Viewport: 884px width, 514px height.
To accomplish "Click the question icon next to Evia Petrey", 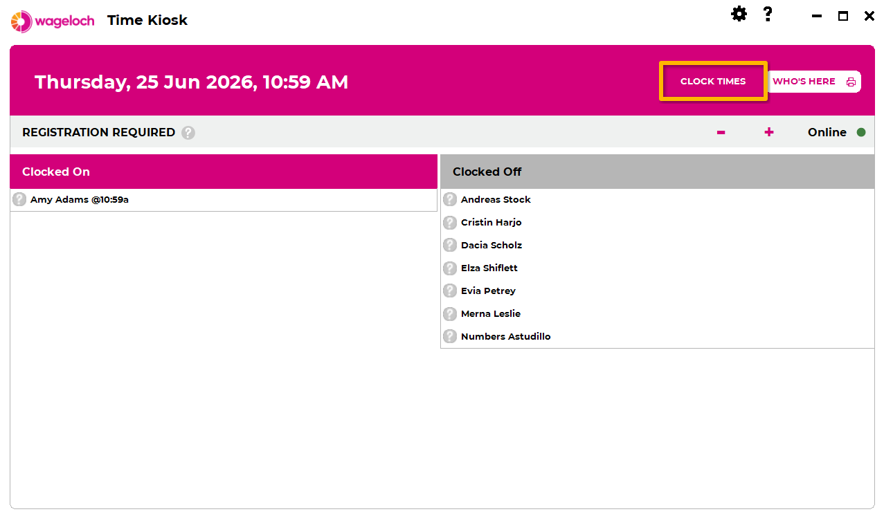I will (450, 291).
